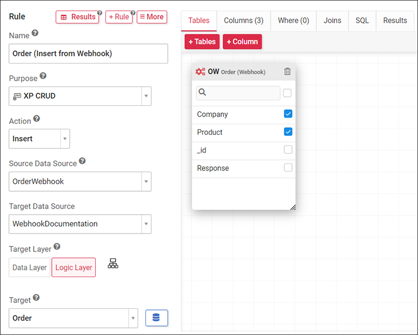Select the Data Layer toggle button
The height and width of the screenshot is (335, 418).
(30, 268)
